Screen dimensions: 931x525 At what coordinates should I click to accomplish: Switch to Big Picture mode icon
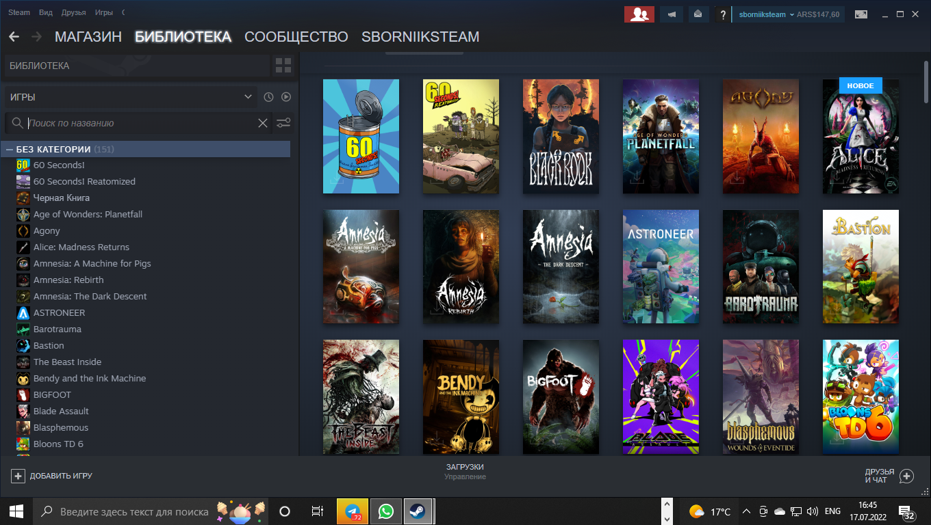coord(860,14)
